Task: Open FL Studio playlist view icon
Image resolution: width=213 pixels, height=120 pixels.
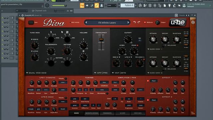Action: coord(140,6)
